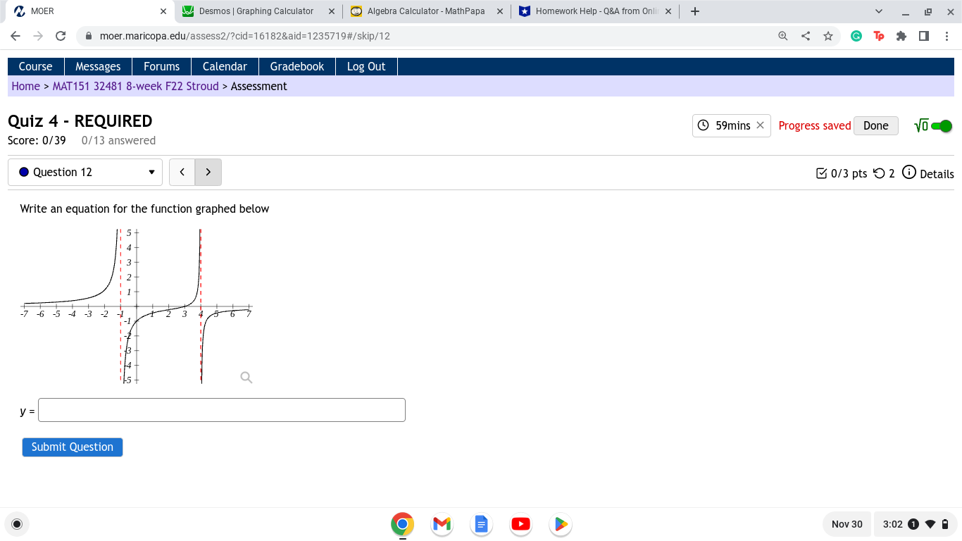Open the Grammarly extension icon

point(856,36)
